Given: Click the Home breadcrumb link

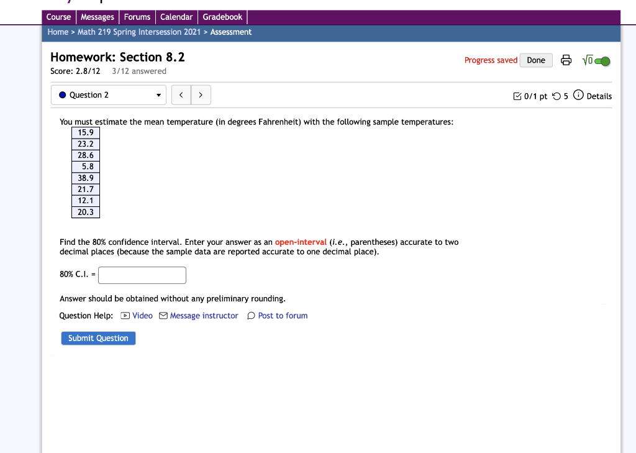Looking at the screenshot, I should click(x=58, y=32).
